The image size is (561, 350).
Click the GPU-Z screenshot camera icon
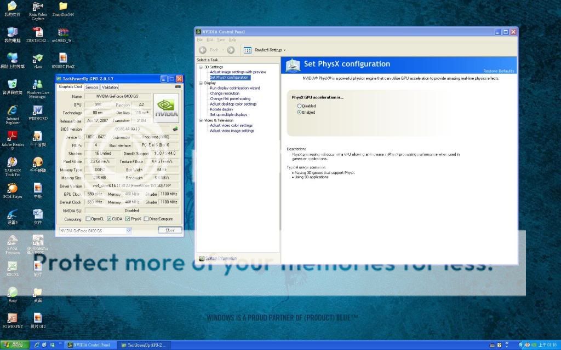(178, 87)
